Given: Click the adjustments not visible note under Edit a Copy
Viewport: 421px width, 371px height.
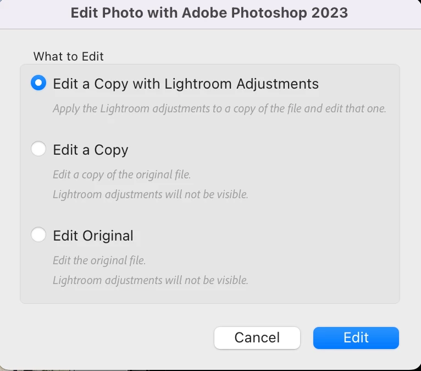Looking at the screenshot, I should (150, 194).
